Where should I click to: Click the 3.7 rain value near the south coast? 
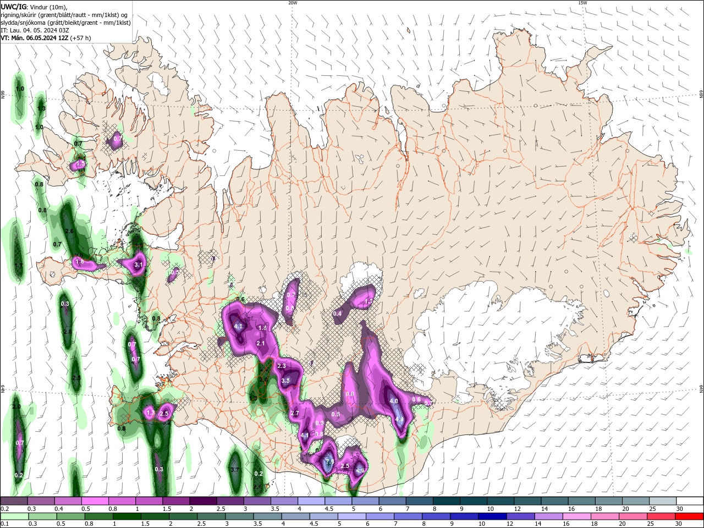coord(235,470)
